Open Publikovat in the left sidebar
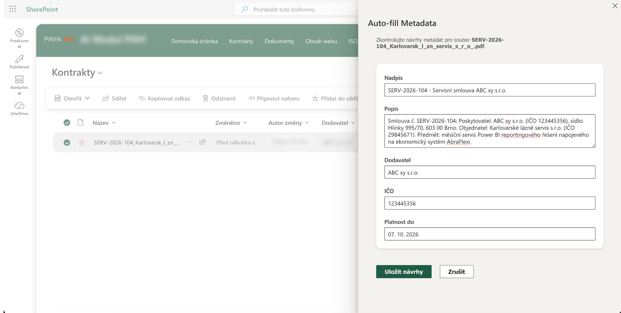The height and width of the screenshot is (313, 621). point(19,62)
